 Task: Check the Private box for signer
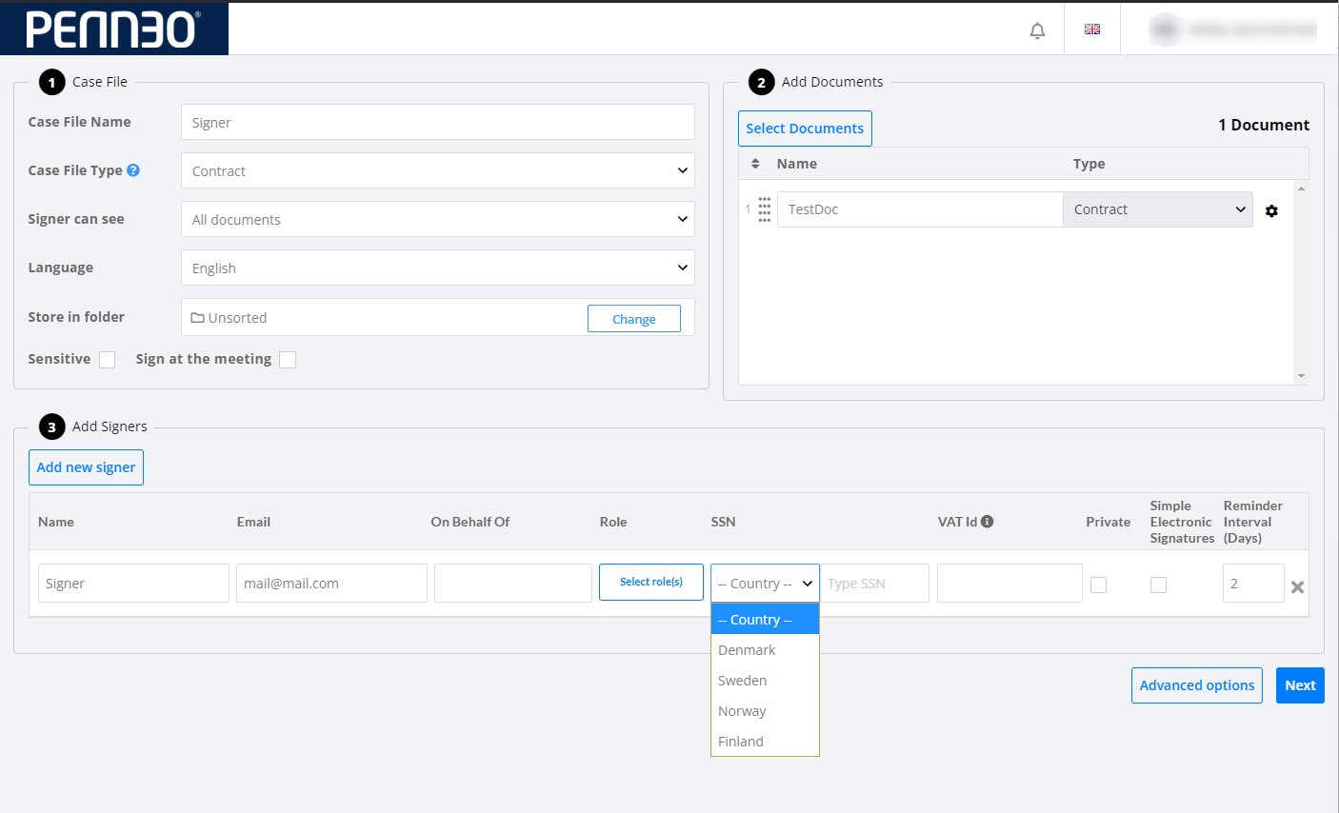tap(1098, 585)
